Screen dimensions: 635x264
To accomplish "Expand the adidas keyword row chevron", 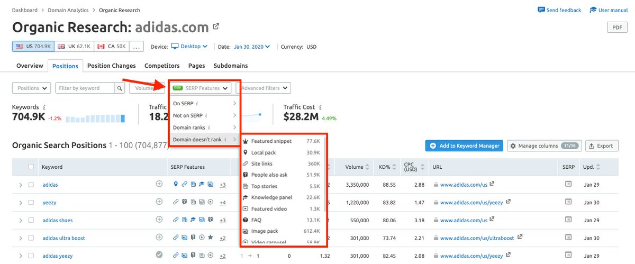I will click(x=21, y=185).
